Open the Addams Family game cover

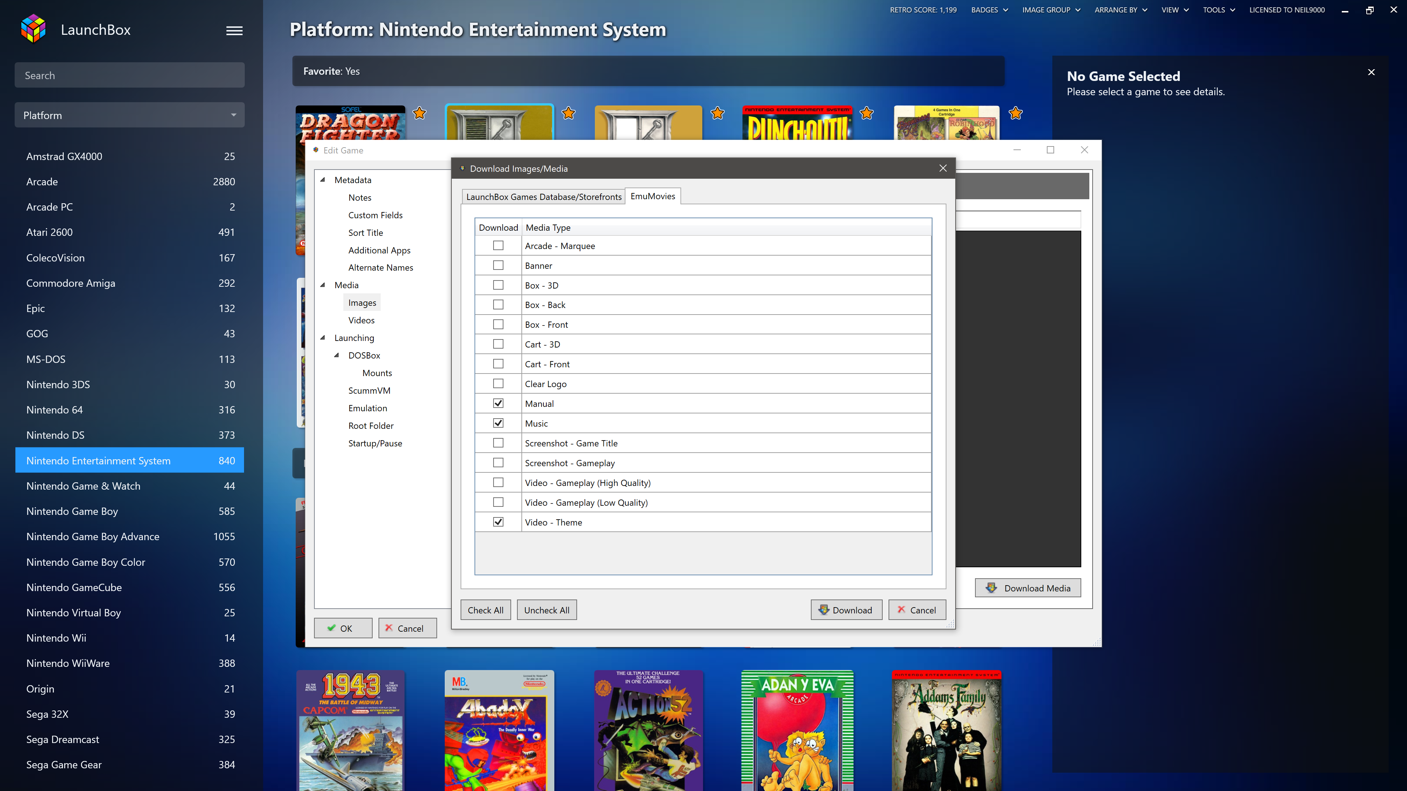coord(946,731)
